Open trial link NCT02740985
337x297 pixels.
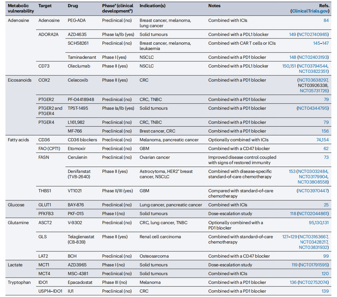click(312, 34)
